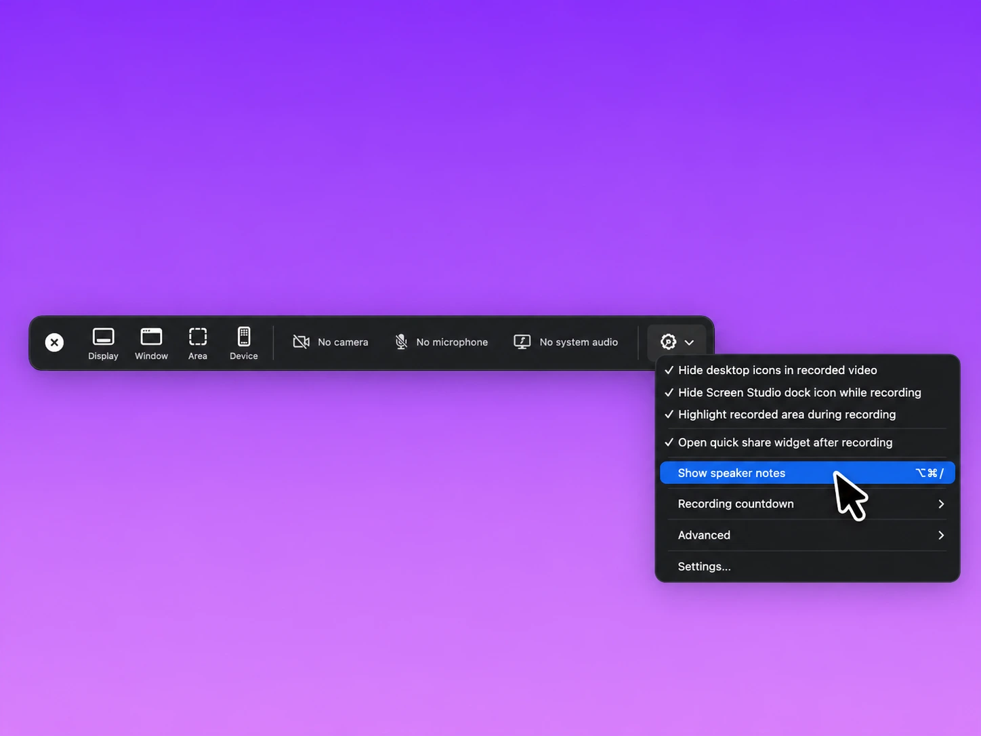
Task: Click the gear settings icon
Action: pos(668,342)
